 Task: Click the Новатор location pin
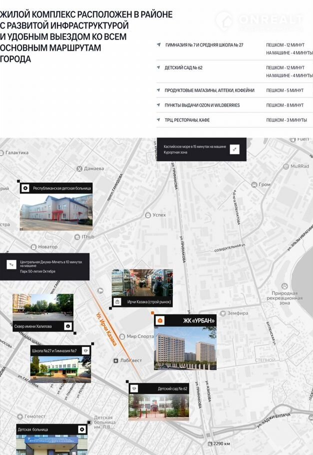[x=33, y=246]
